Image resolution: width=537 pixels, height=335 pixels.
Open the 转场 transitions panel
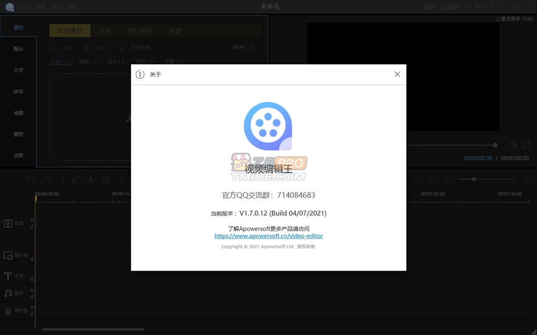tap(18, 91)
